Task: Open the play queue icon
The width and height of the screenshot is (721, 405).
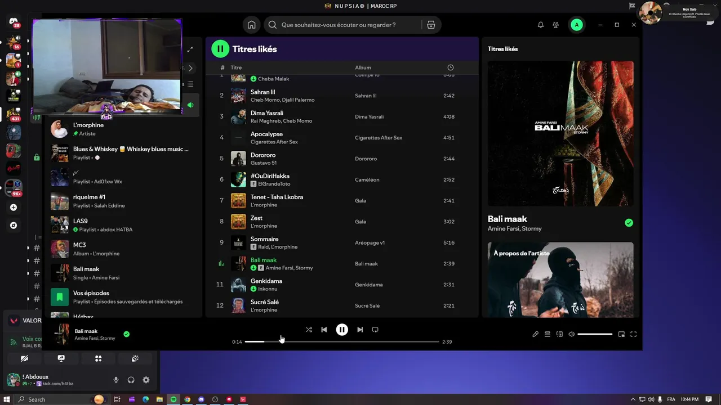Action: coord(548,334)
